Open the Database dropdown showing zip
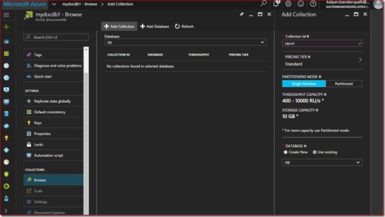Image resolution: width=385 pixels, height=217 pixels. pyautogui.click(x=185, y=42)
